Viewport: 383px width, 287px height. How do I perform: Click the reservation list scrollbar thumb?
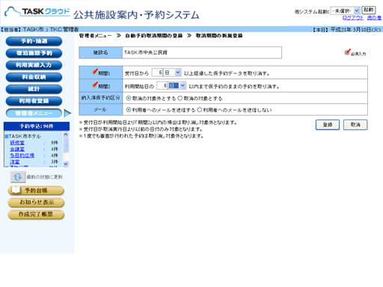point(66,145)
